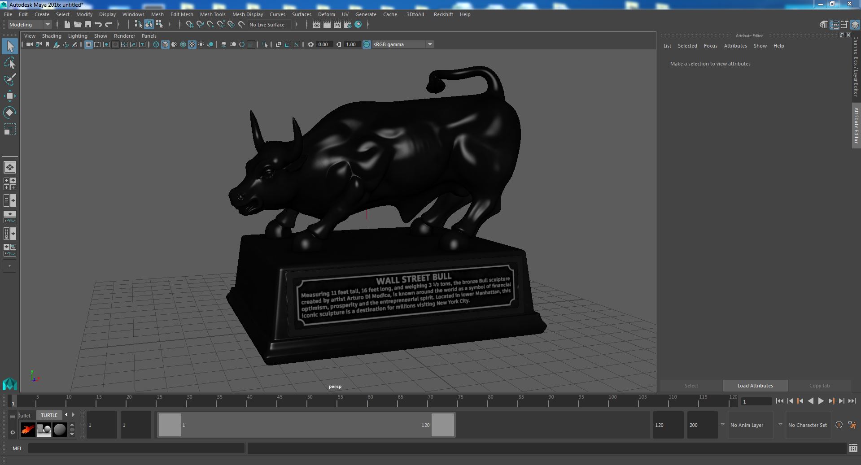Undo the last action via toolbar arrow

coord(98,25)
